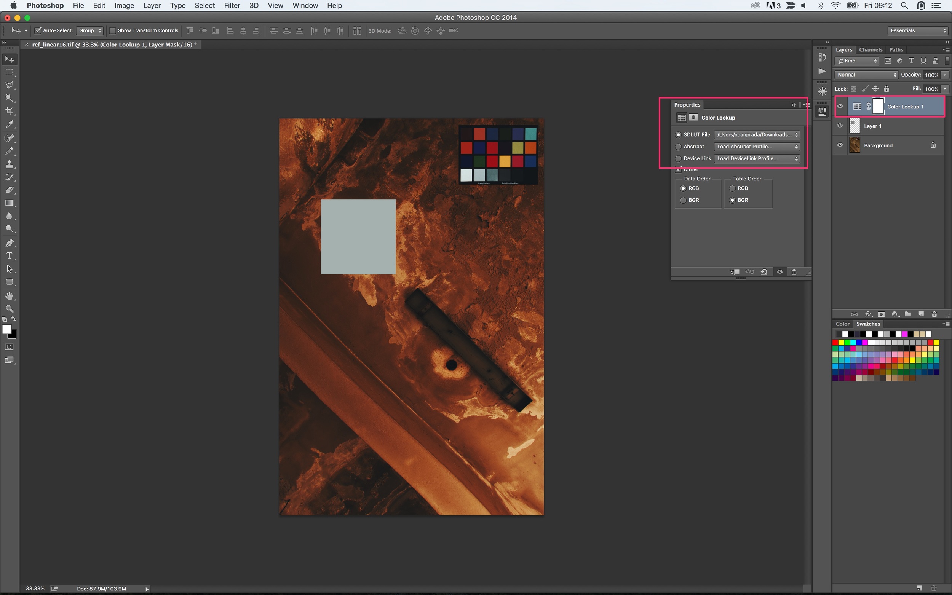The height and width of the screenshot is (595, 952).
Task: Select the Rounded Rectangle shape tool
Action: pyautogui.click(x=10, y=282)
